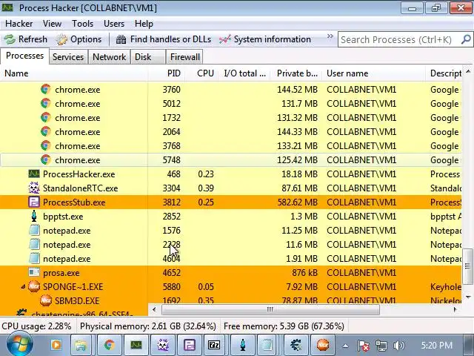Click the SPONGE~1.EXE Nick icon
This screenshot has height=356, width=474.
click(34, 286)
